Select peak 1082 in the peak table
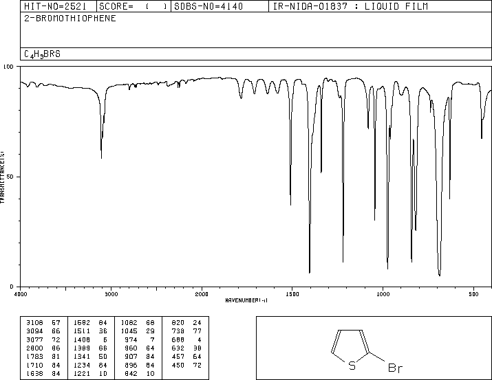The image size is (492, 380). click(138, 323)
